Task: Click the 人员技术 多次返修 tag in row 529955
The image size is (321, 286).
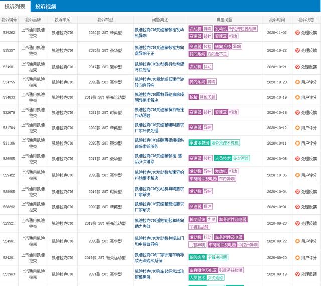Action: [232, 158]
